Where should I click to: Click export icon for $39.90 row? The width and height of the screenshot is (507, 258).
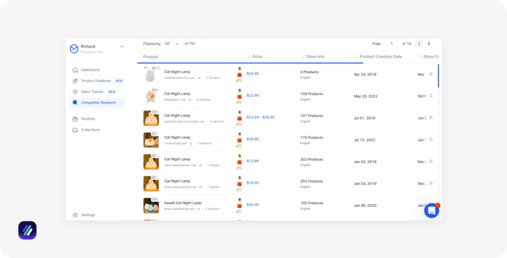(x=431, y=139)
